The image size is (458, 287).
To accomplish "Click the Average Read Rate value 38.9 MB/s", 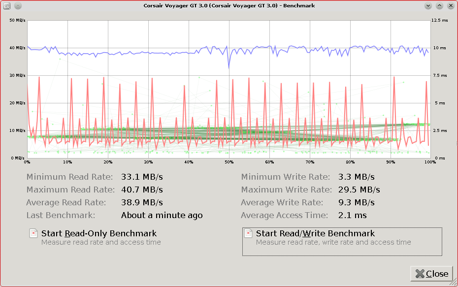I will pyautogui.click(x=142, y=203).
